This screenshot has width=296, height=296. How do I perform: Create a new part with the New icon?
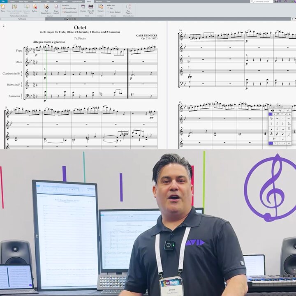3,8
